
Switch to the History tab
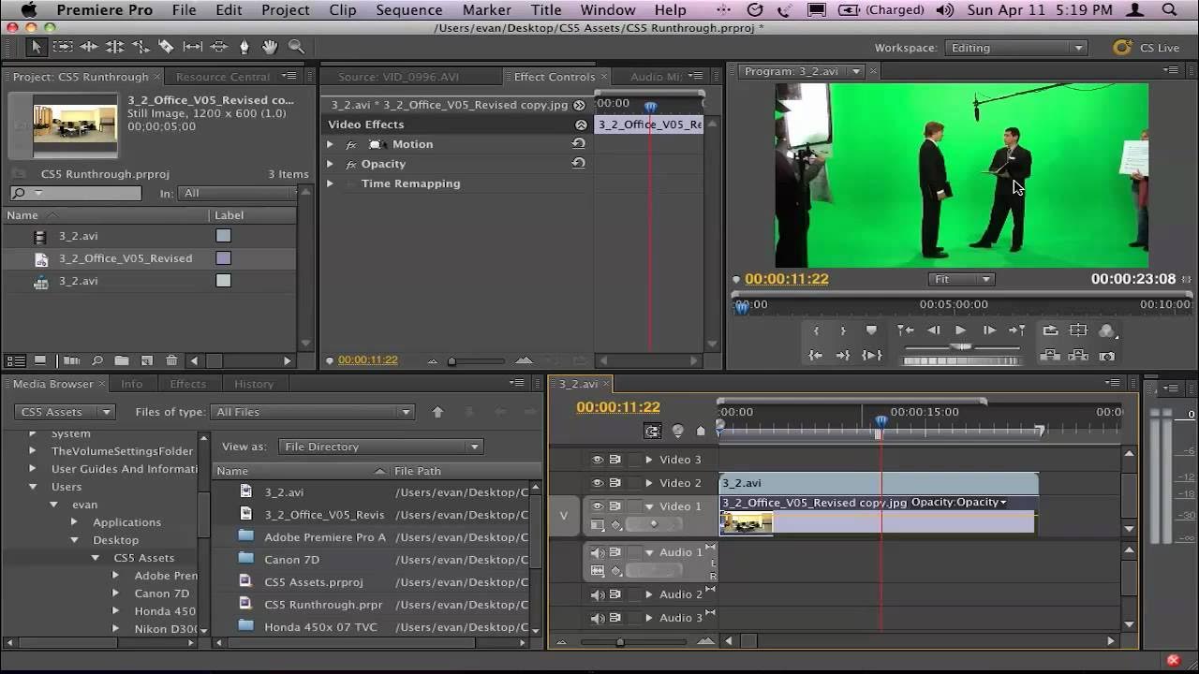[x=254, y=384]
